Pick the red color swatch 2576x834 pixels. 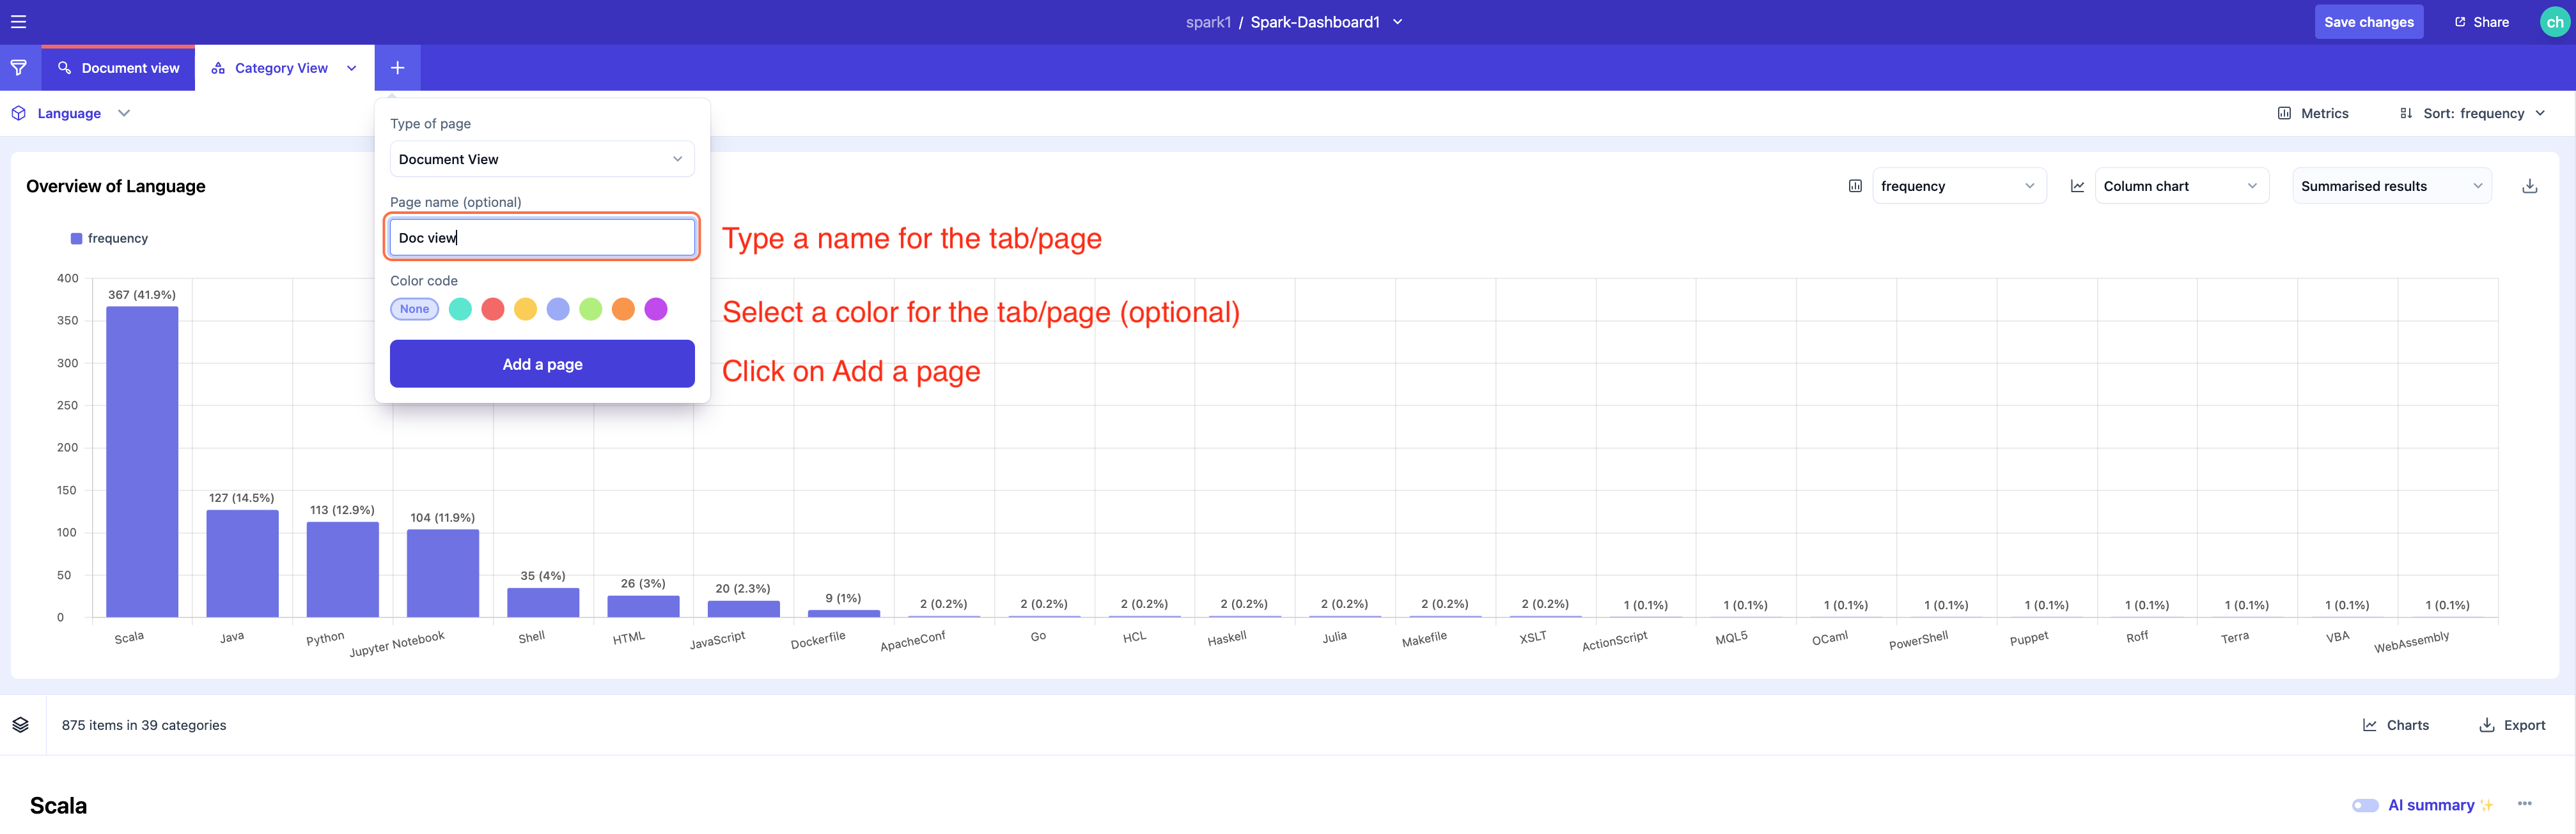click(x=492, y=310)
